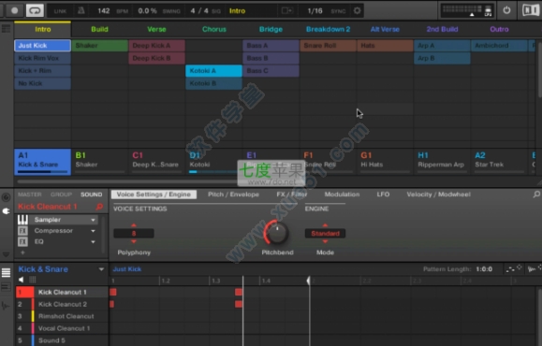
Task: Select the Intro scene tab
Action: click(x=42, y=29)
